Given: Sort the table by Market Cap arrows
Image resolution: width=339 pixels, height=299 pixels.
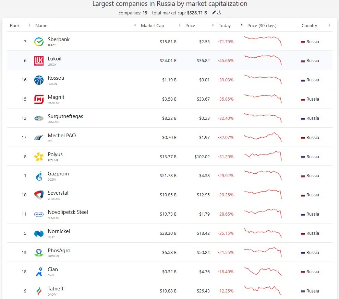Looking at the screenshot, I should [x=180, y=25].
